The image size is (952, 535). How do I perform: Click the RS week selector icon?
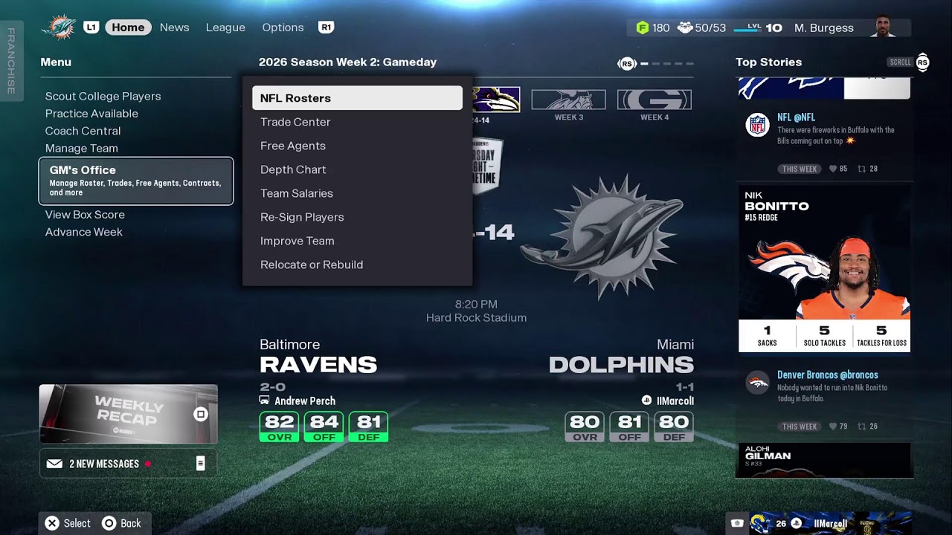[627, 64]
